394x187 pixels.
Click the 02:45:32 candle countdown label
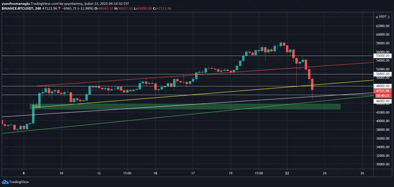[x=382, y=96]
